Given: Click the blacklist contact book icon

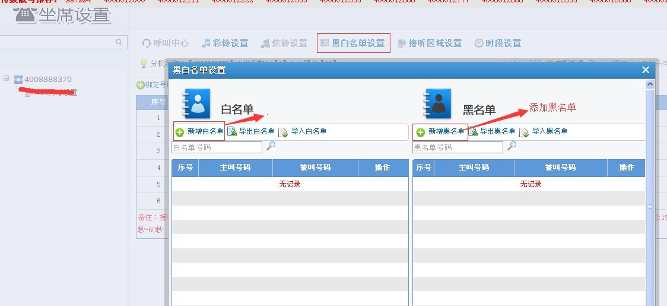Looking at the screenshot, I should pyautogui.click(x=438, y=104).
